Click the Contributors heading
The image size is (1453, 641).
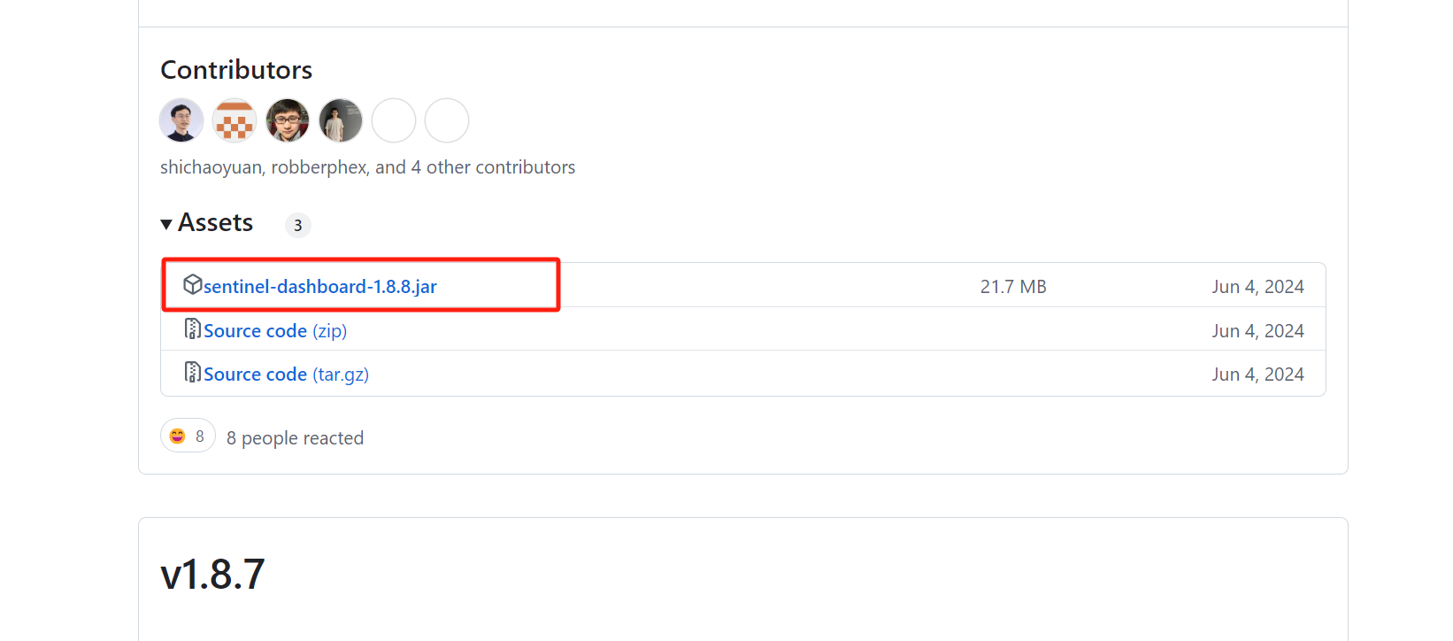(x=236, y=70)
